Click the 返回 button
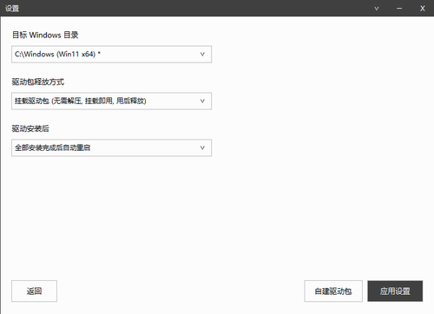Image resolution: width=434 pixels, height=314 pixels. tap(34, 291)
